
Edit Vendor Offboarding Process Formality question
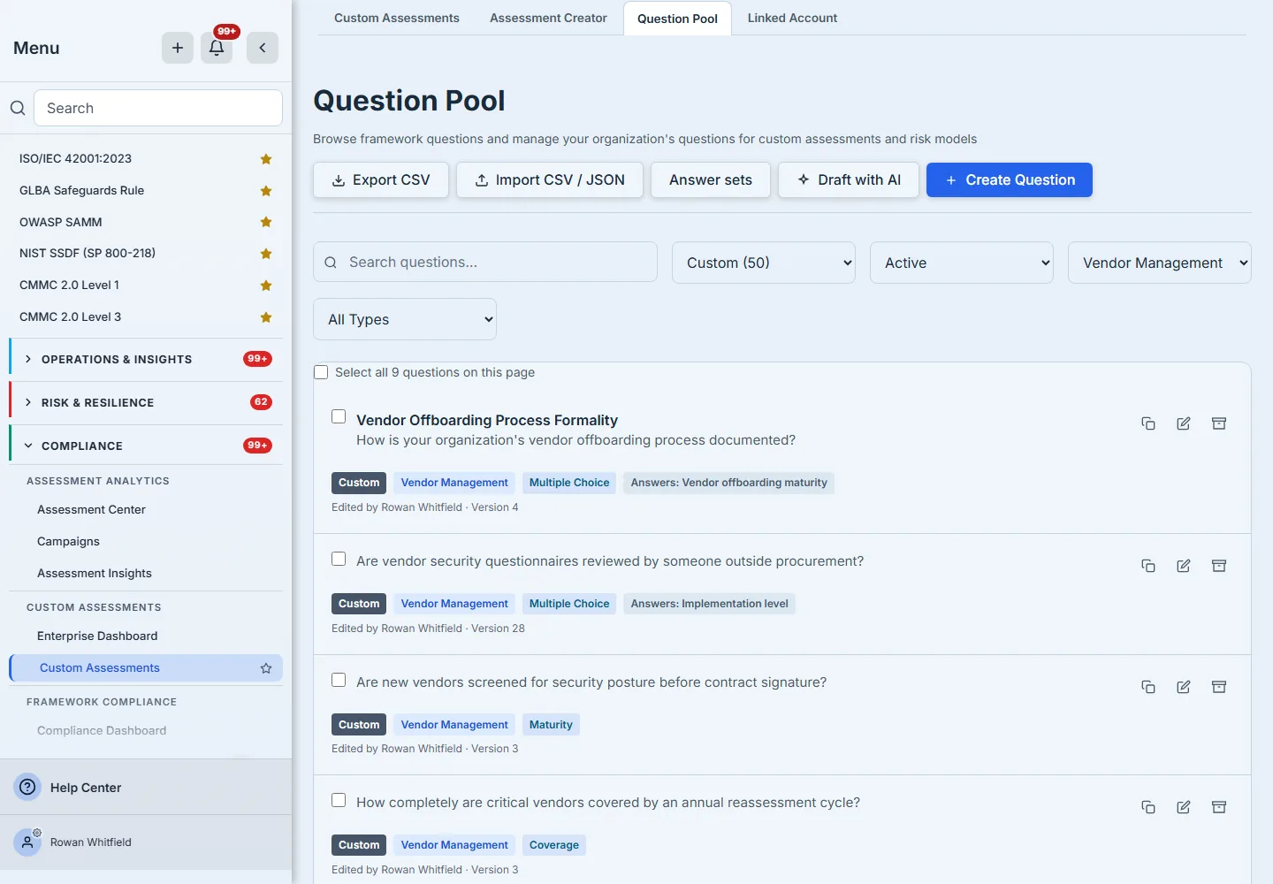[1184, 423]
